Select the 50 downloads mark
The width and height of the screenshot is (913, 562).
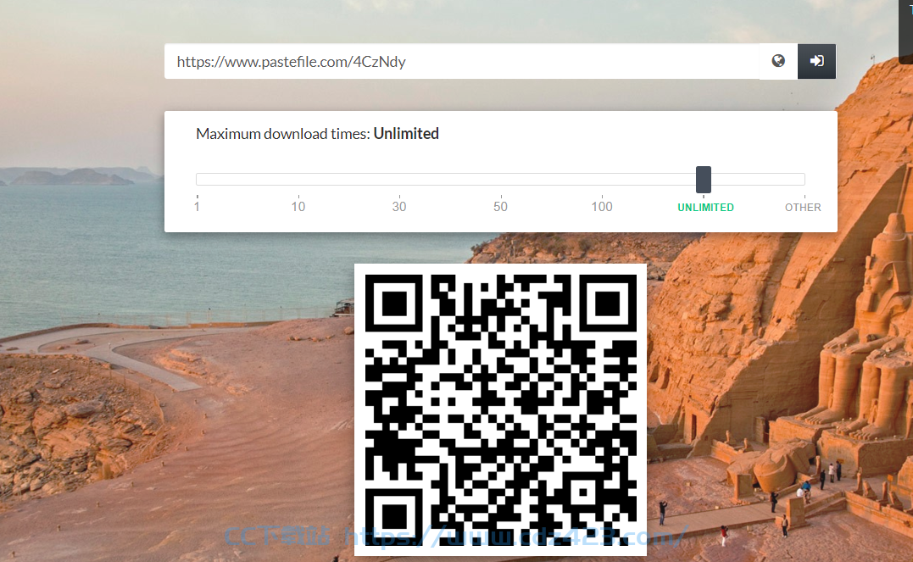pos(500,206)
